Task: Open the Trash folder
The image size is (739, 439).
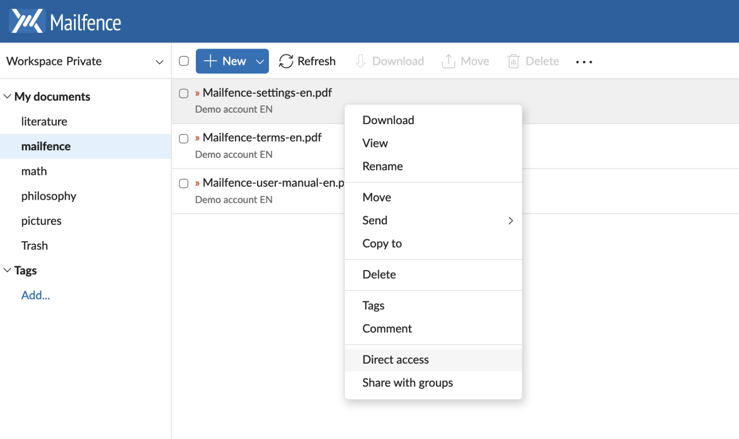Action: coord(34,245)
